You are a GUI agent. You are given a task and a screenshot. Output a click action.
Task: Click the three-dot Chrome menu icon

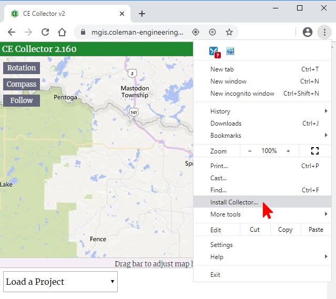tap(324, 32)
